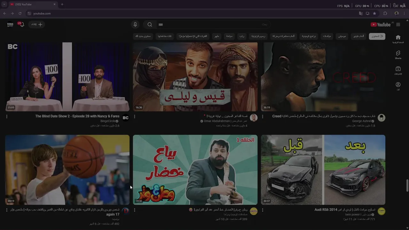
Task: Select the ميكسات filter chip
Action: point(327,36)
